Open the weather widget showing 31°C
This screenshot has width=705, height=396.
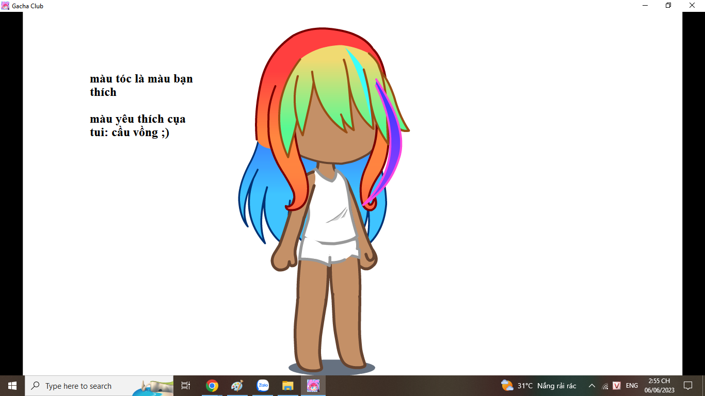pos(538,386)
